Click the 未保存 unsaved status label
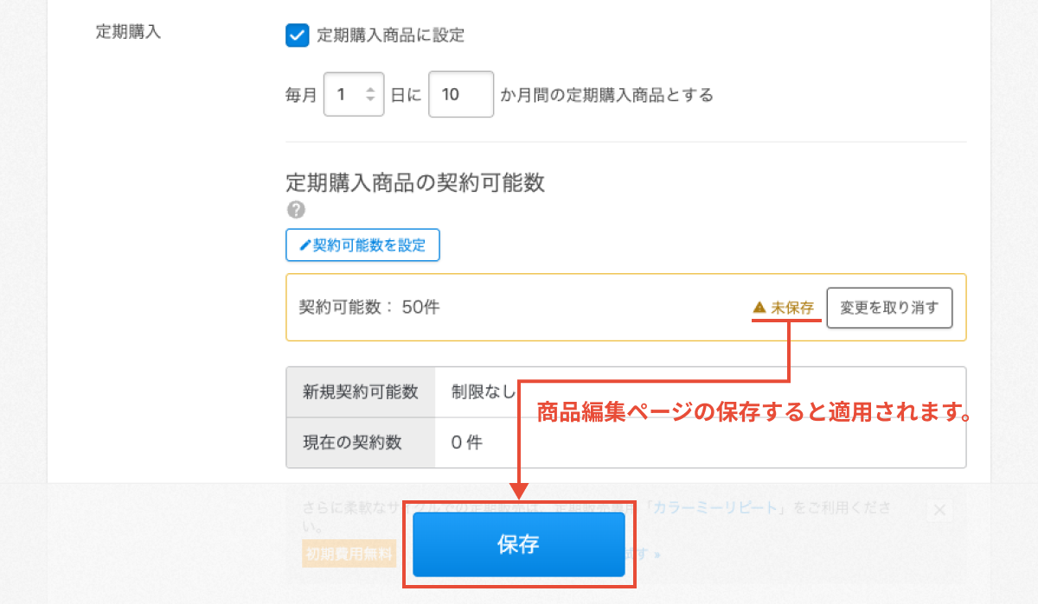The width and height of the screenshot is (1038, 604). [x=791, y=307]
